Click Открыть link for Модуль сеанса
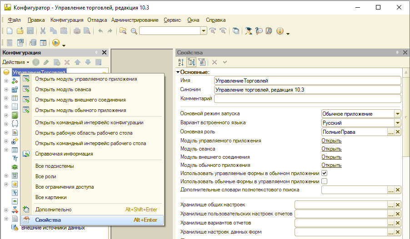Image resolution: width=410 pixels, height=239 pixels. pyautogui.click(x=331, y=149)
